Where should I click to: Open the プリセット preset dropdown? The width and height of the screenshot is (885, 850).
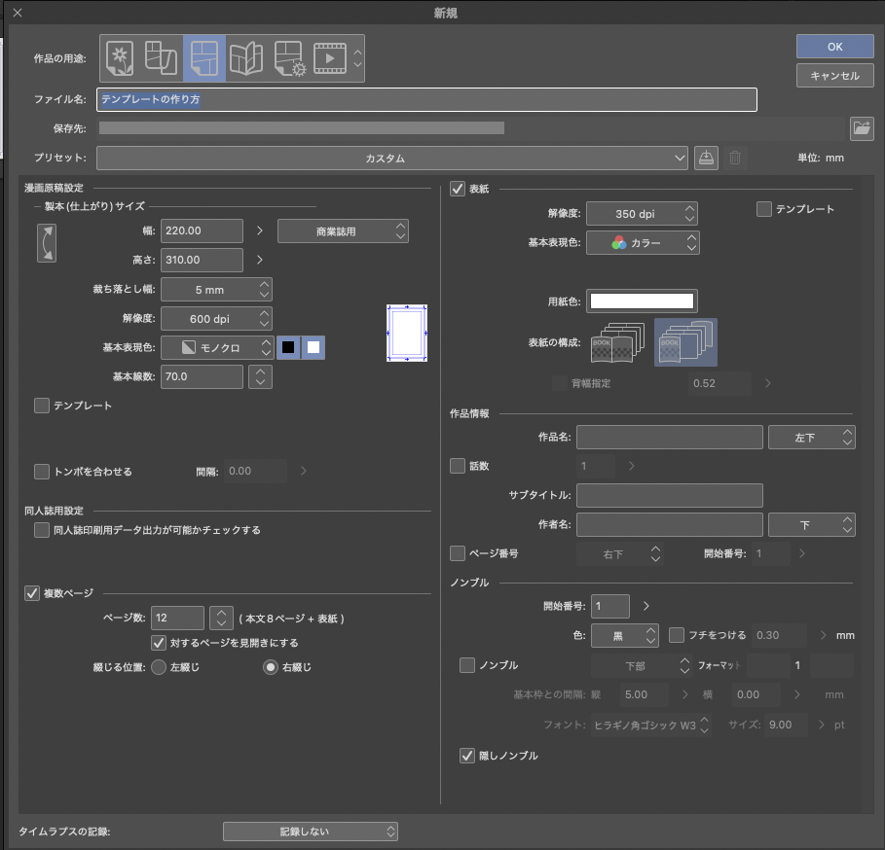[x=392, y=159]
